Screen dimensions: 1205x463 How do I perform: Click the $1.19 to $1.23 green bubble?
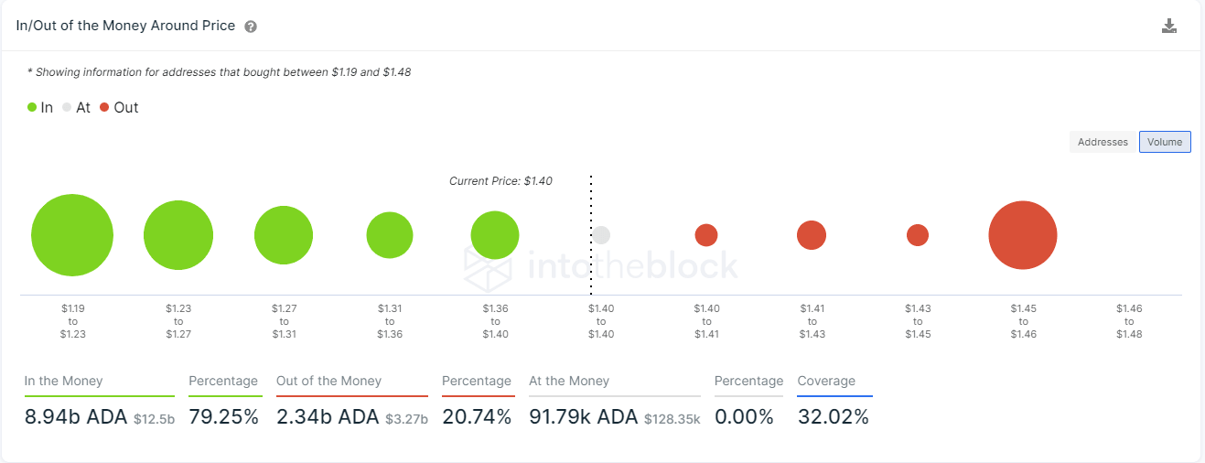[x=72, y=235]
